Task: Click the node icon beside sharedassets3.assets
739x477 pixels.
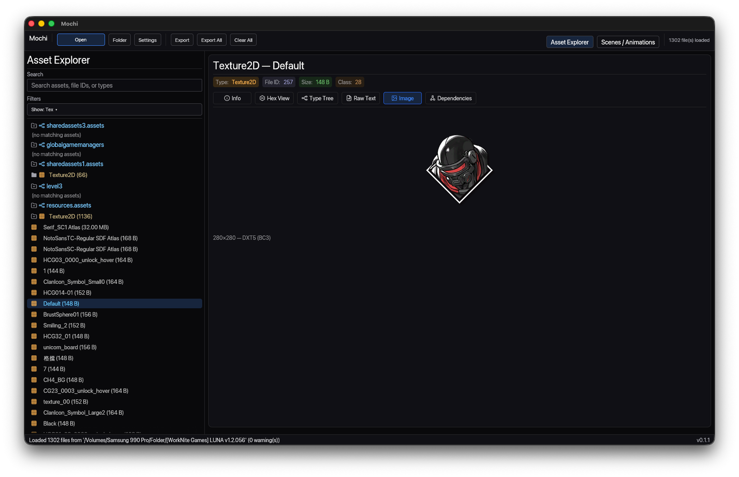Action: coord(42,126)
